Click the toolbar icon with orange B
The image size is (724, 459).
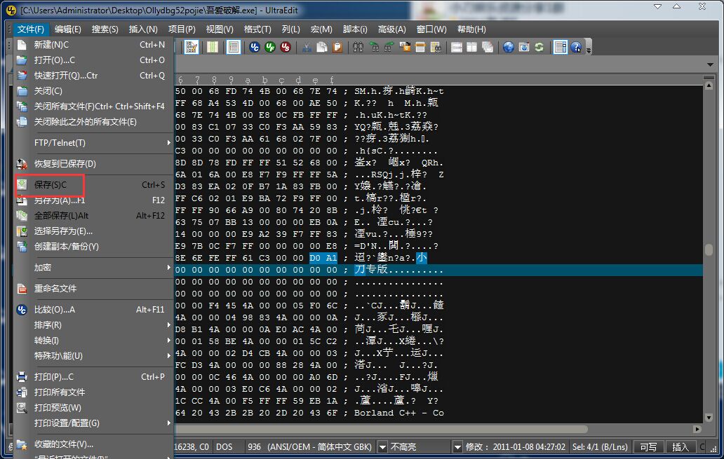point(405,47)
